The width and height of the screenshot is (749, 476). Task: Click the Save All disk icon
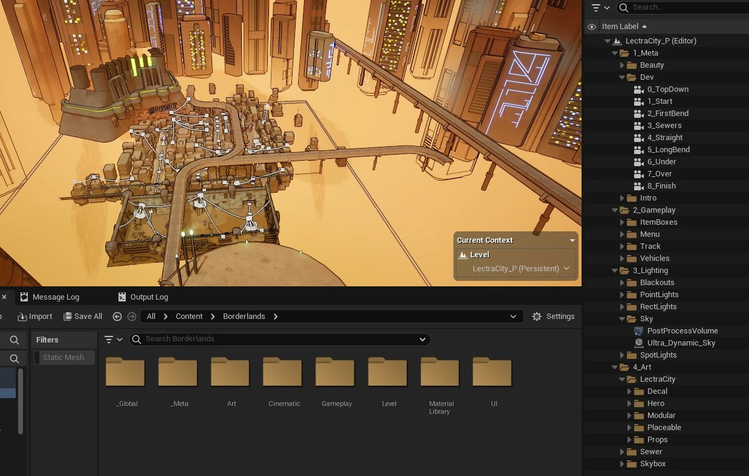[x=68, y=317]
